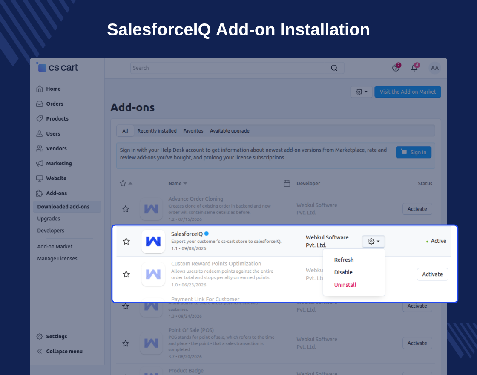Open Upgrades submenu item

[x=49, y=219]
